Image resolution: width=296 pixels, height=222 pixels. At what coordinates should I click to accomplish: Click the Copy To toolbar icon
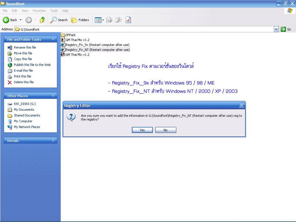(x=119, y=20)
